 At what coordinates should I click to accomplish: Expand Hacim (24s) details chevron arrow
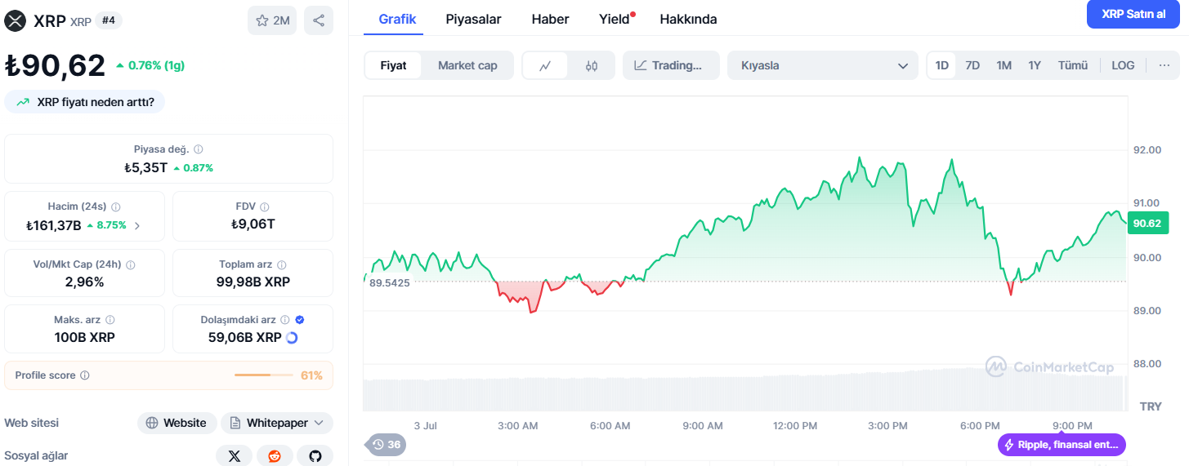click(x=136, y=225)
